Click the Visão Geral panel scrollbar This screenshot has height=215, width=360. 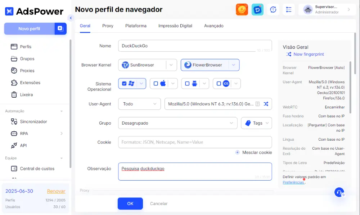click(x=350, y=87)
